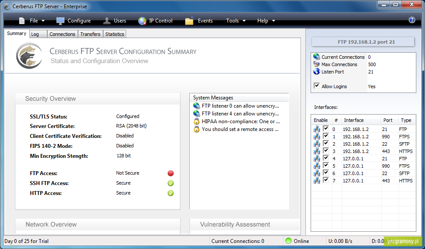Click the Max Connections users icon
The image size is (425, 249).
click(316, 64)
